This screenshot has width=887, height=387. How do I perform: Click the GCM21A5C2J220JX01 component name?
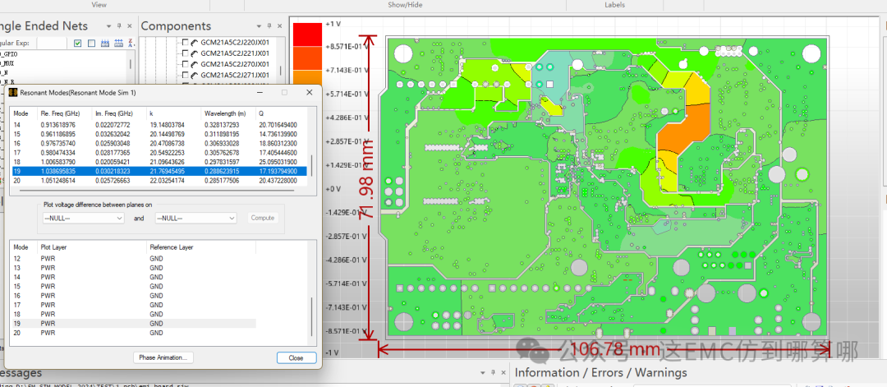235,42
